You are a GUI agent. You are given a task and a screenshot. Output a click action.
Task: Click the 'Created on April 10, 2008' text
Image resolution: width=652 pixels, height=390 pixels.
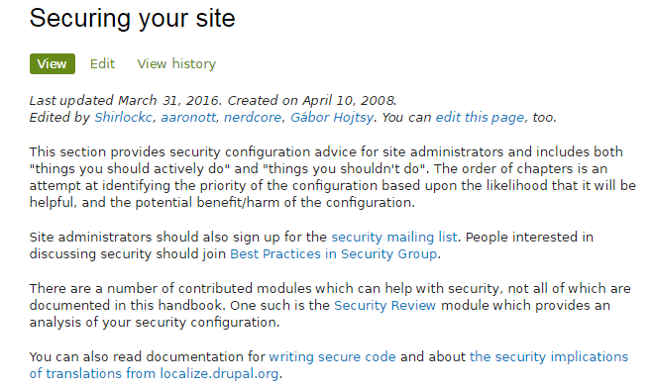point(312,101)
